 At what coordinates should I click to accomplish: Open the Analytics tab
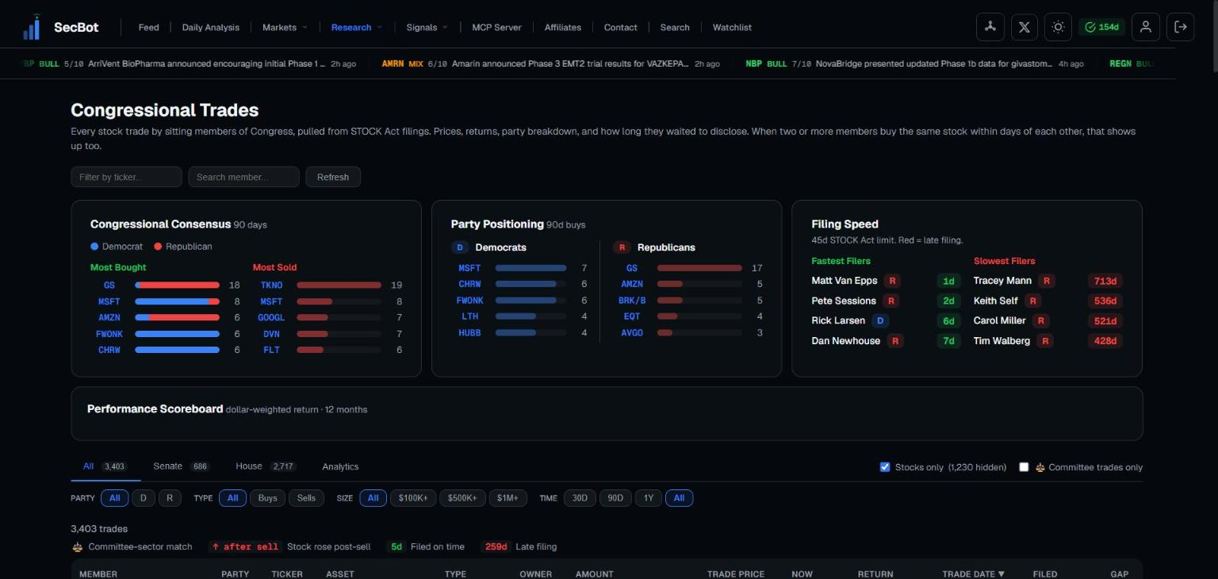click(340, 466)
